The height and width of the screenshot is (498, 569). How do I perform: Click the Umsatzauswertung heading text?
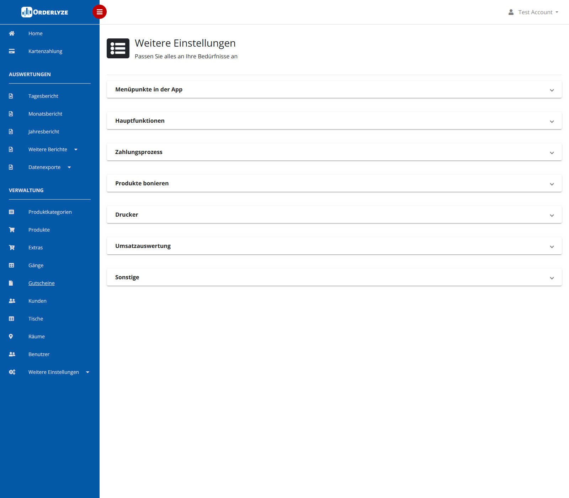point(143,246)
